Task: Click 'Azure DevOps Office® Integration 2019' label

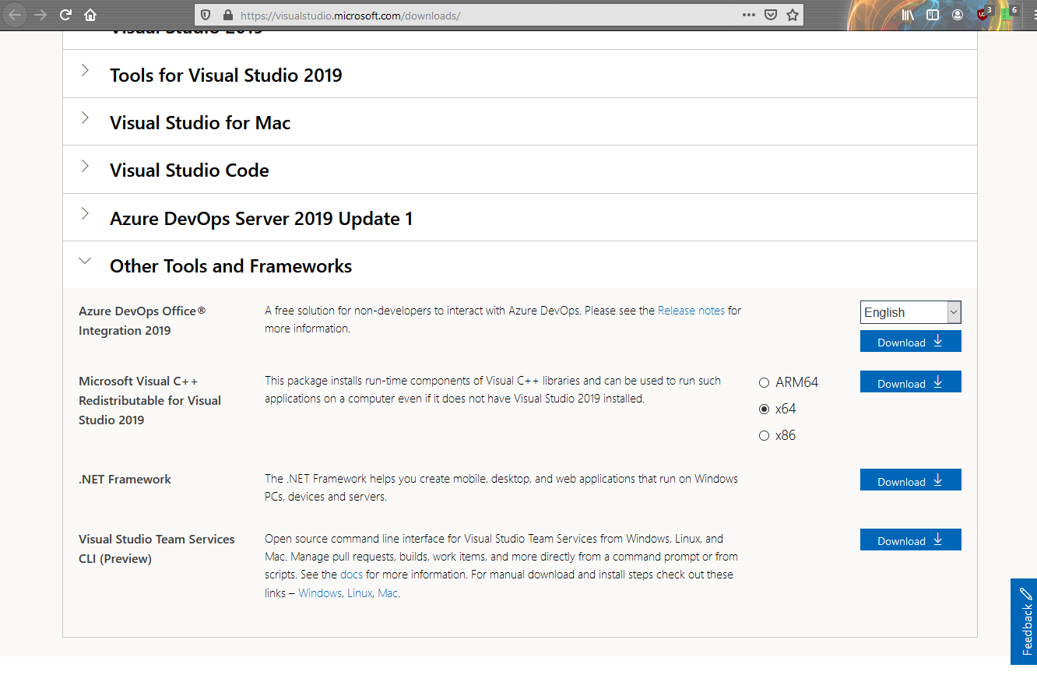Action: point(142,321)
